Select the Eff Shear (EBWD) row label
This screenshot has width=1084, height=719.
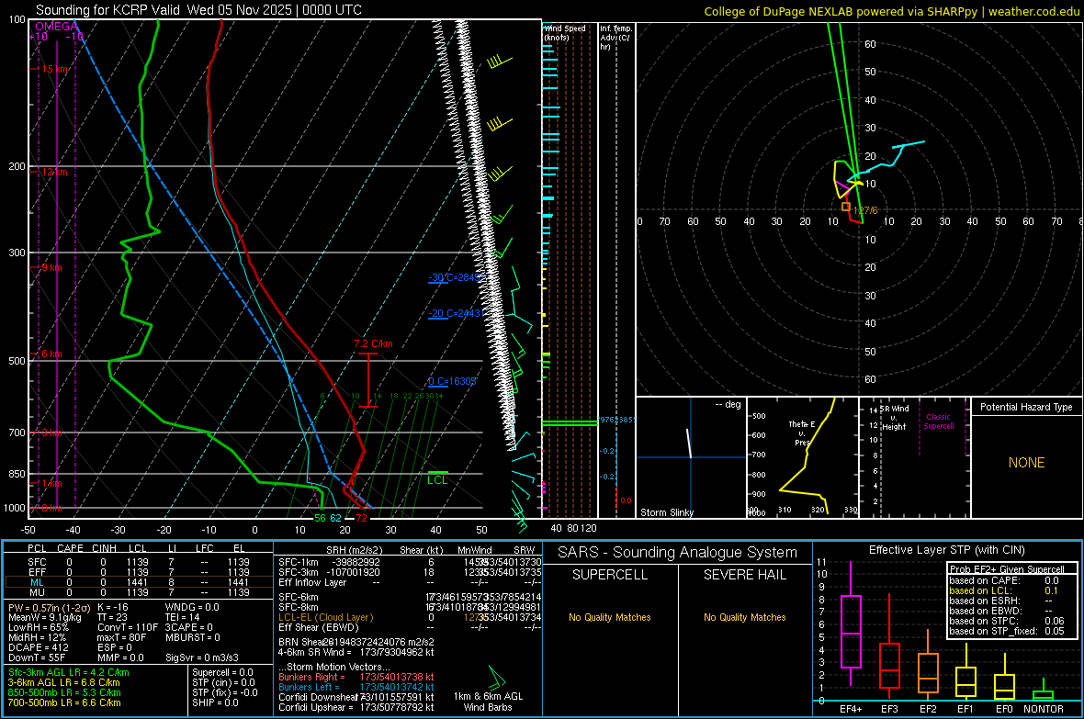tap(319, 627)
